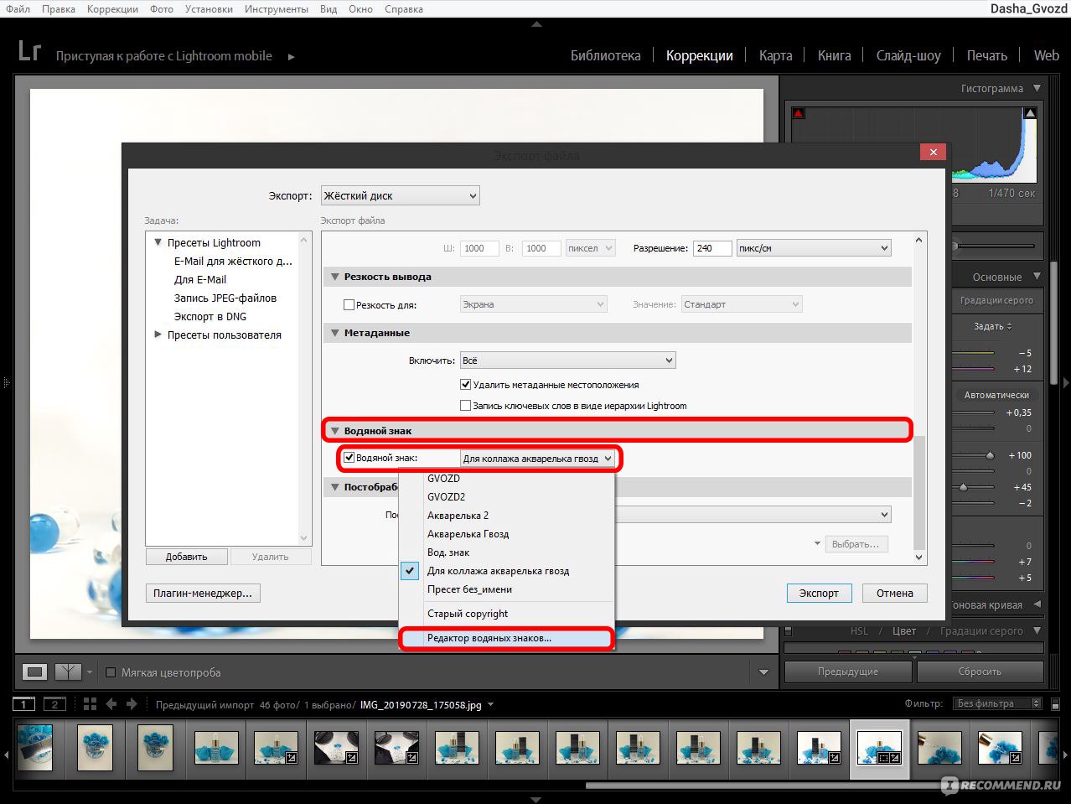Screen dimensions: 1071x804
Task: Collapse the Резкость вывода section
Action: (x=335, y=277)
